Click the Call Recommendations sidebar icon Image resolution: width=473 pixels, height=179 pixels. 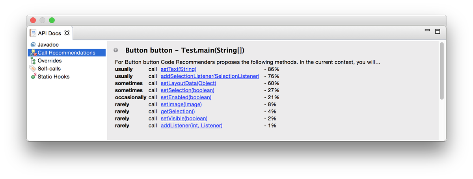click(33, 53)
